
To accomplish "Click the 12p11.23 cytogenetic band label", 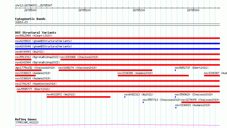I will coord(21,22).
